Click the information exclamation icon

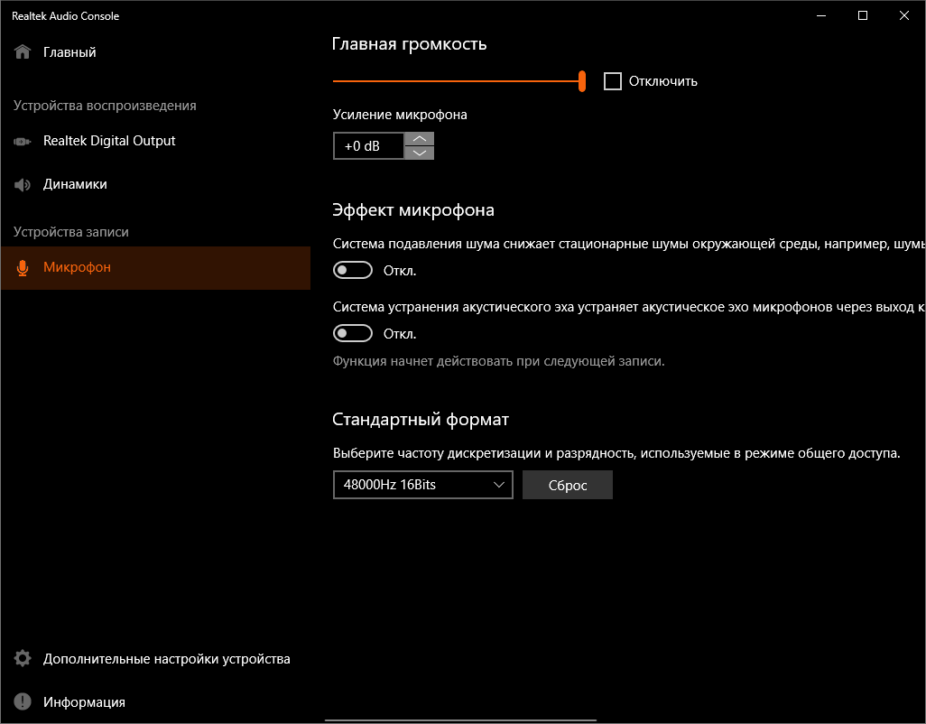coord(23,702)
